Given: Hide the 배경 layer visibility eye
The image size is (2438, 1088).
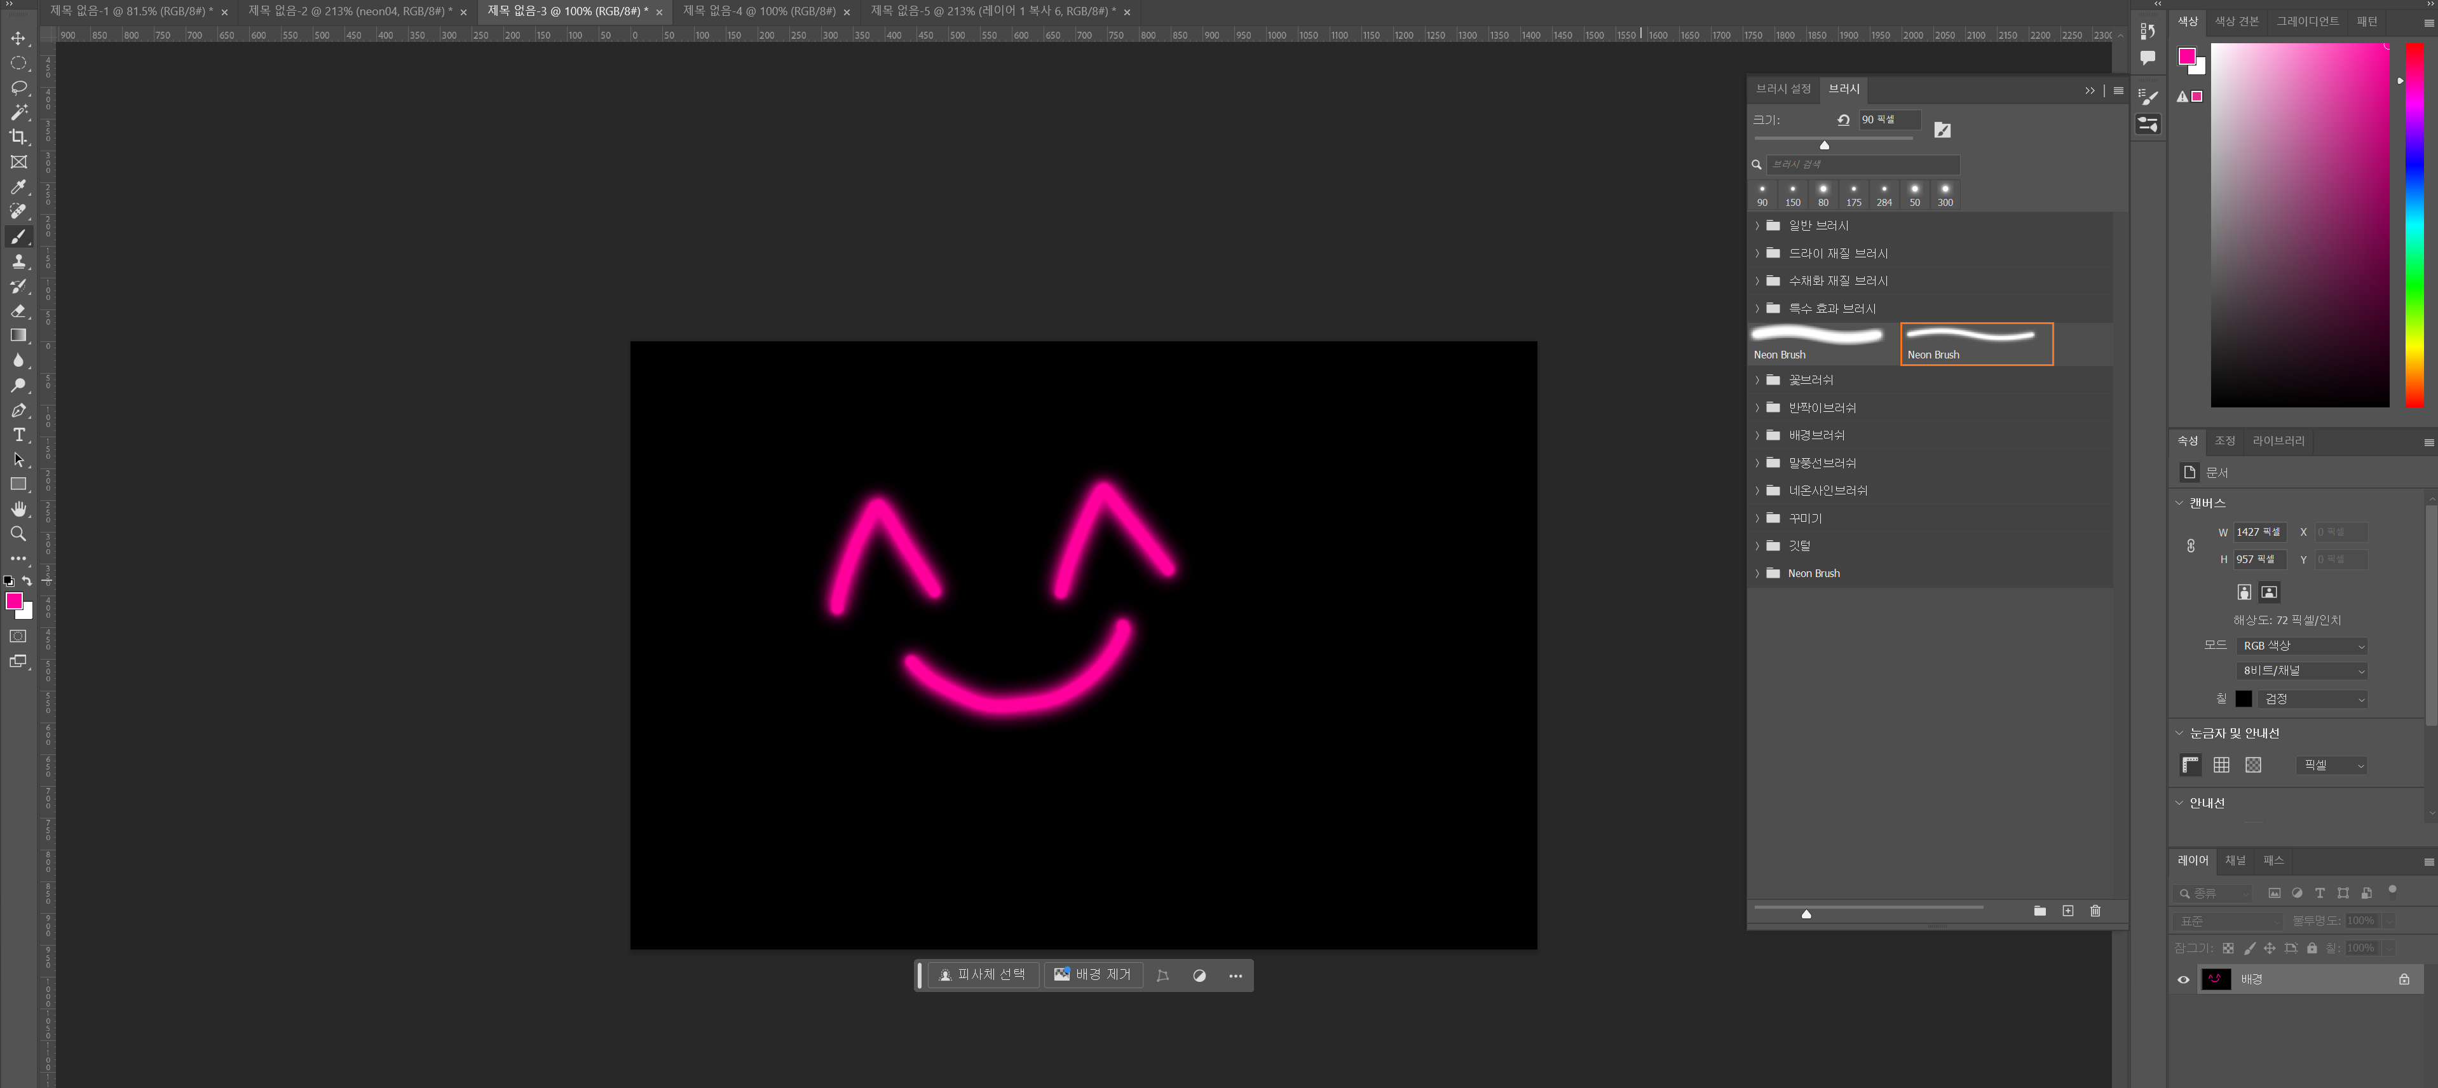Looking at the screenshot, I should point(2183,980).
